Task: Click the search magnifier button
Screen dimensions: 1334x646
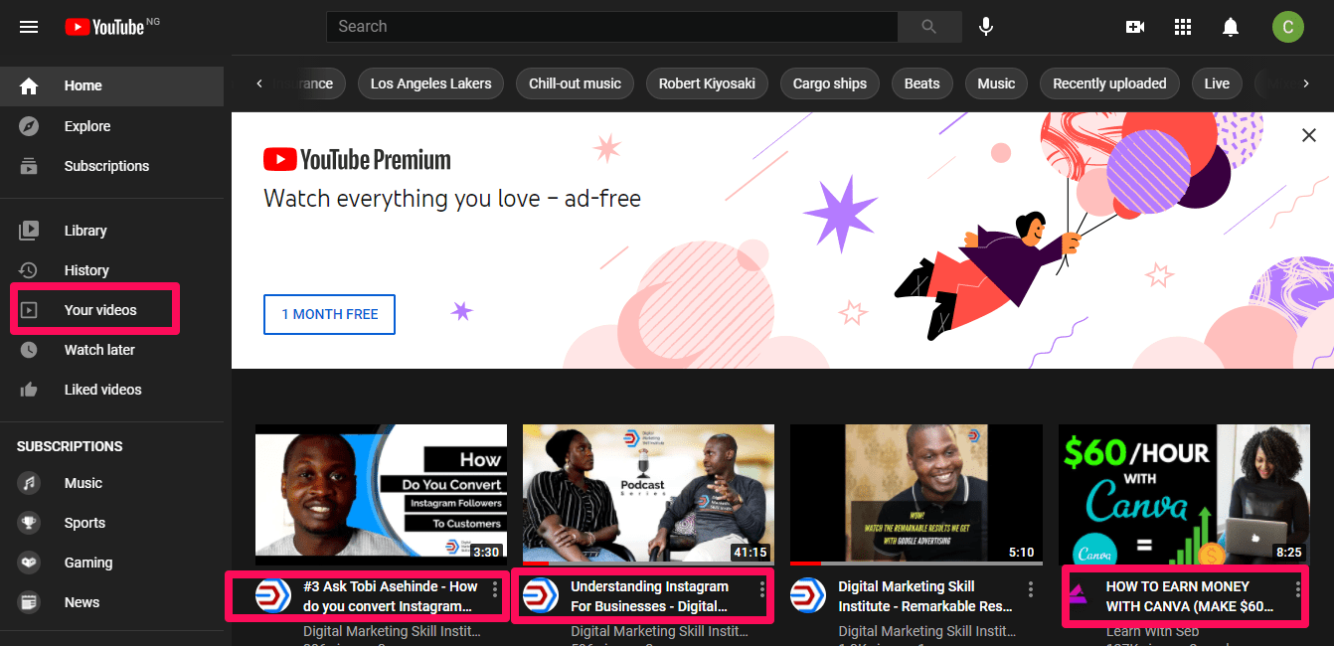Action: (928, 27)
